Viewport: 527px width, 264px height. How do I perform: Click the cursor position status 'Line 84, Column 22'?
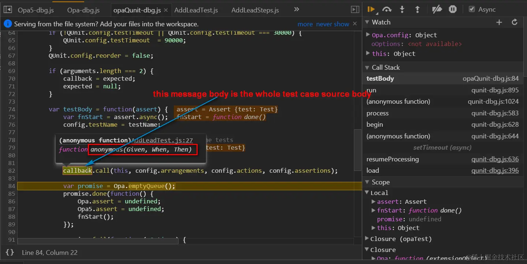pyautogui.click(x=49, y=252)
